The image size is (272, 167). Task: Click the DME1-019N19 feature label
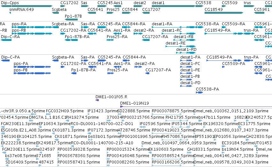click(x=135, y=103)
